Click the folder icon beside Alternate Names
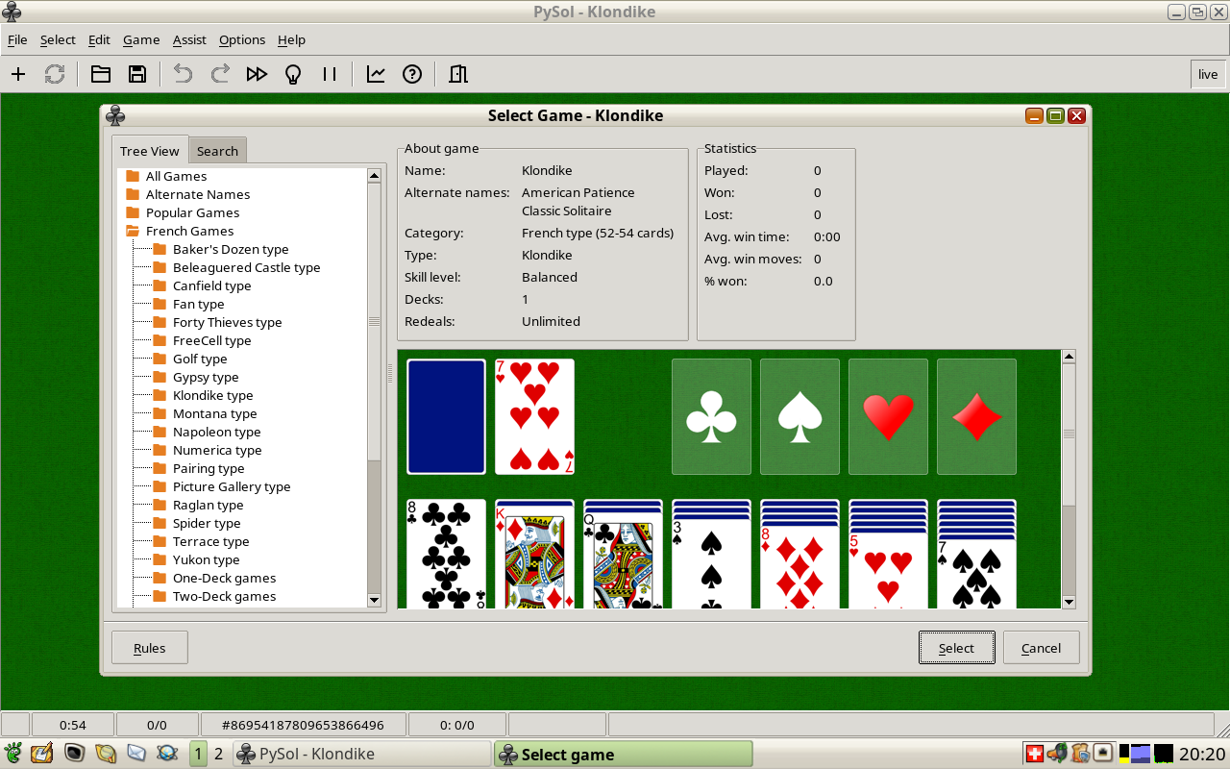This screenshot has height=769, width=1230. (133, 194)
